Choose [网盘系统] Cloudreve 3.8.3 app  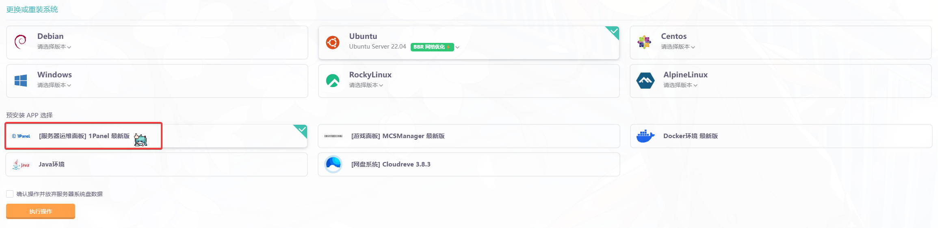pyautogui.click(x=469, y=164)
